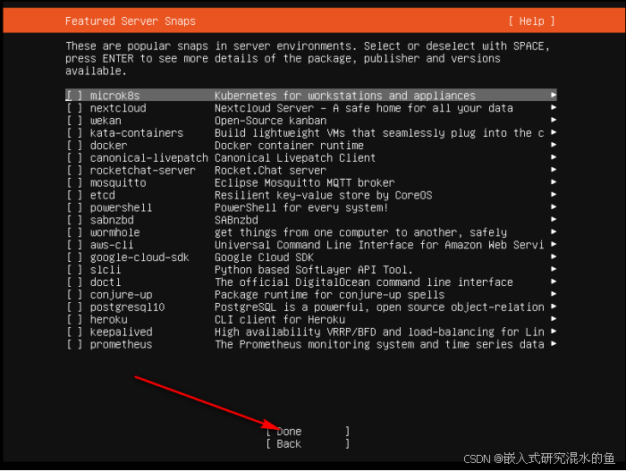626x471 pixels.
Task: Toggle the keepalived snap checkbox
Action: pyautogui.click(x=74, y=332)
